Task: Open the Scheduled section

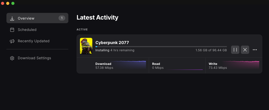Action: [x=37, y=30]
